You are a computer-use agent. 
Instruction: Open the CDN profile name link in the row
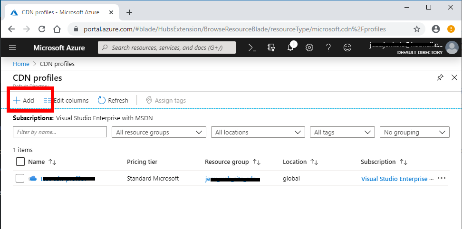[x=68, y=178]
